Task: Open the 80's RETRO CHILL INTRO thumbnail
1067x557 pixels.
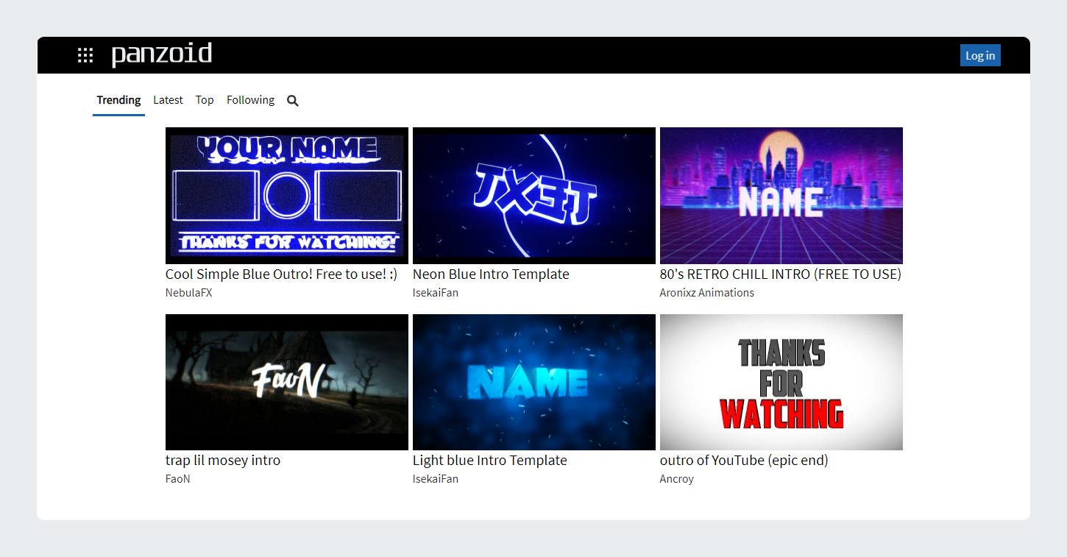Action: (781, 196)
